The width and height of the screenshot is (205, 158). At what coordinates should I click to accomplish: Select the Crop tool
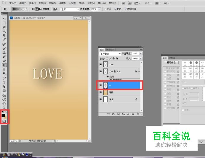tap(4, 35)
